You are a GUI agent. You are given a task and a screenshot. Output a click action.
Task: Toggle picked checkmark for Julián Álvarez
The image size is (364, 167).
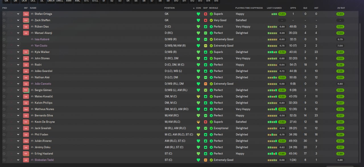click(4, 141)
